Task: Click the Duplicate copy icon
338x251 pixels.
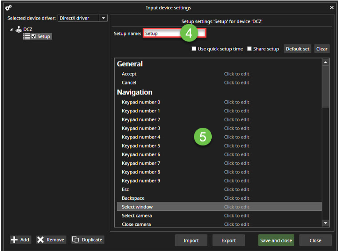Action: (75, 240)
